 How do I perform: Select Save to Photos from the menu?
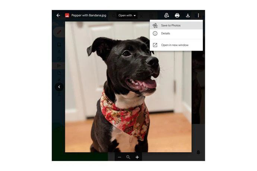point(171,25)
